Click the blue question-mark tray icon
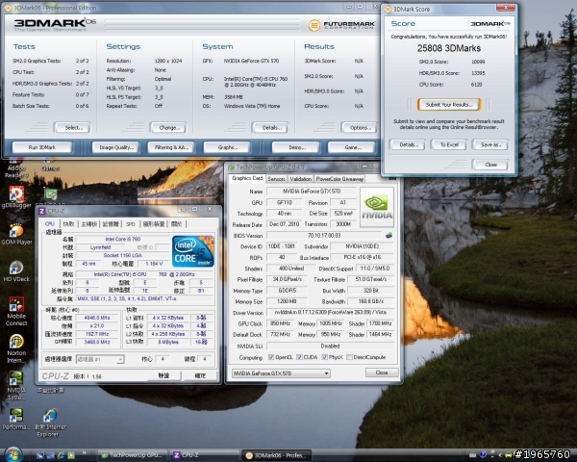Viewport: 577px width, 462px height. (x=483, y=454)
